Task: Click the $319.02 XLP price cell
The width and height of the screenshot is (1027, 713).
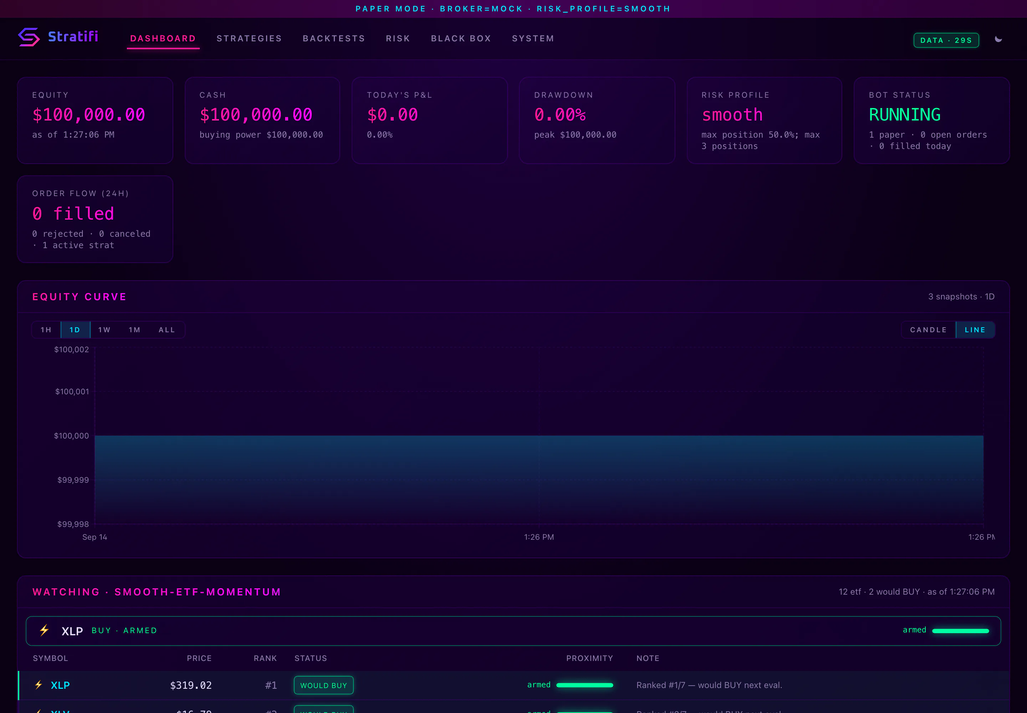Action: pyautogui.click(x=191, y=685)
